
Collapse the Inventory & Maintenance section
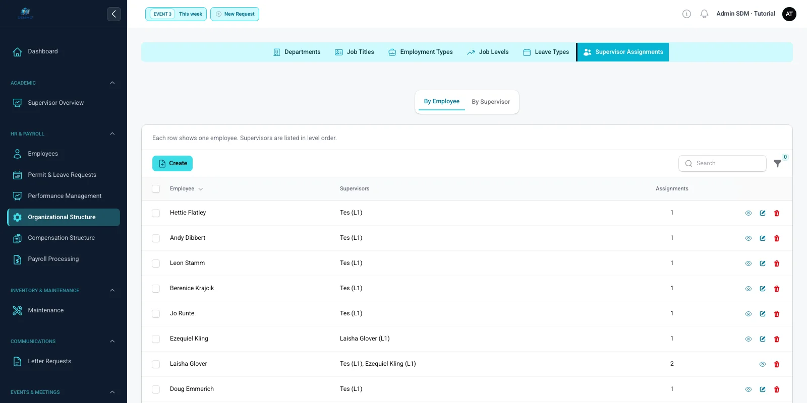[112, 290]
